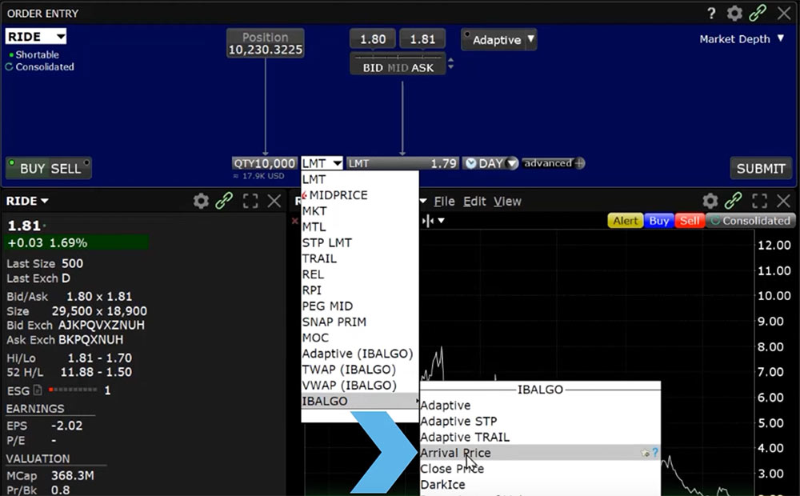Choose Arrival Price in IBALGO submenu
This screenshot has height=496, width=800.
pyautogui.click(x=540, y=453)
